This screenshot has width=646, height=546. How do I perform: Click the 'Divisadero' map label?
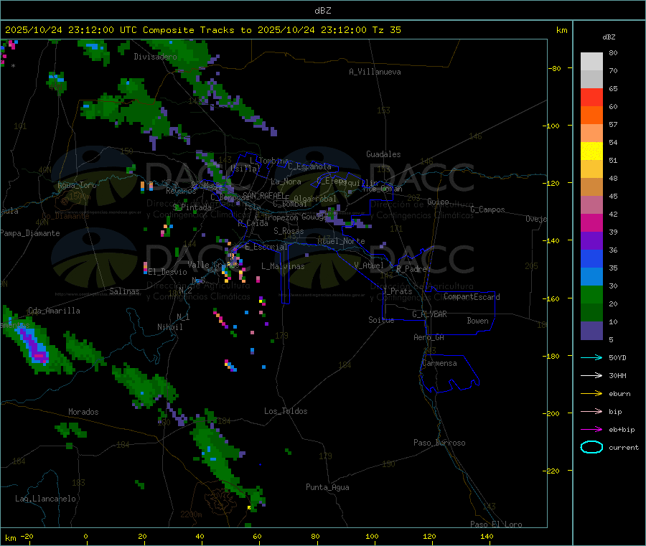click(155, 57)
